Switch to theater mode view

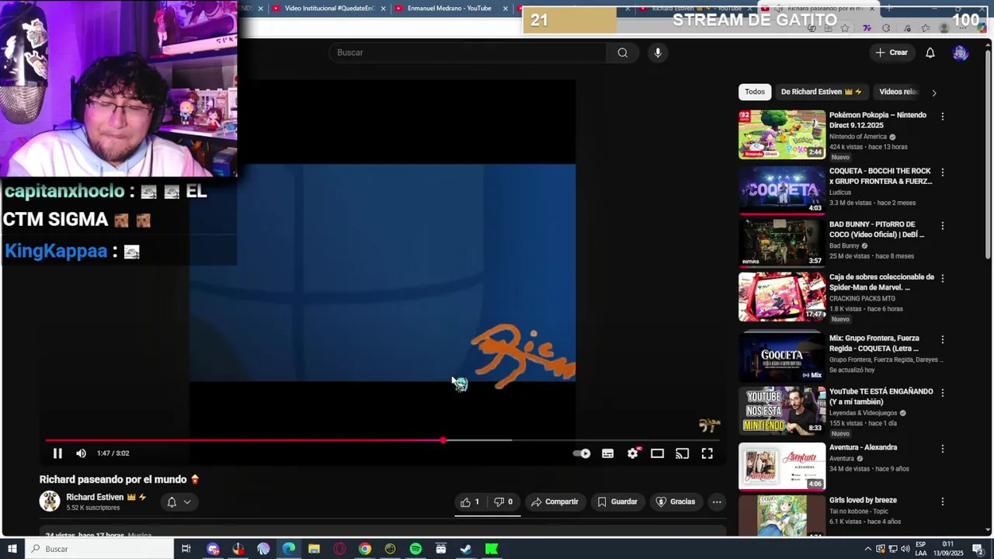tap(658, 453)
